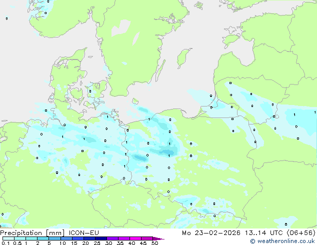Click the 'Mo 23-02-2026' date text
The height and width of the screenshot is (245, 317).
(211, 233)
